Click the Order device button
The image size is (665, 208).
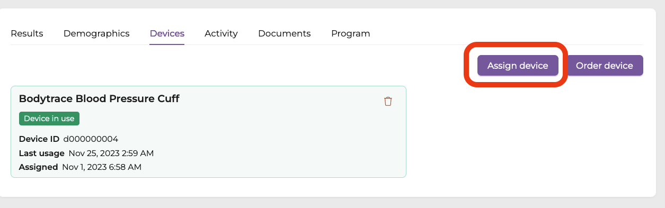tap(605, 66)
